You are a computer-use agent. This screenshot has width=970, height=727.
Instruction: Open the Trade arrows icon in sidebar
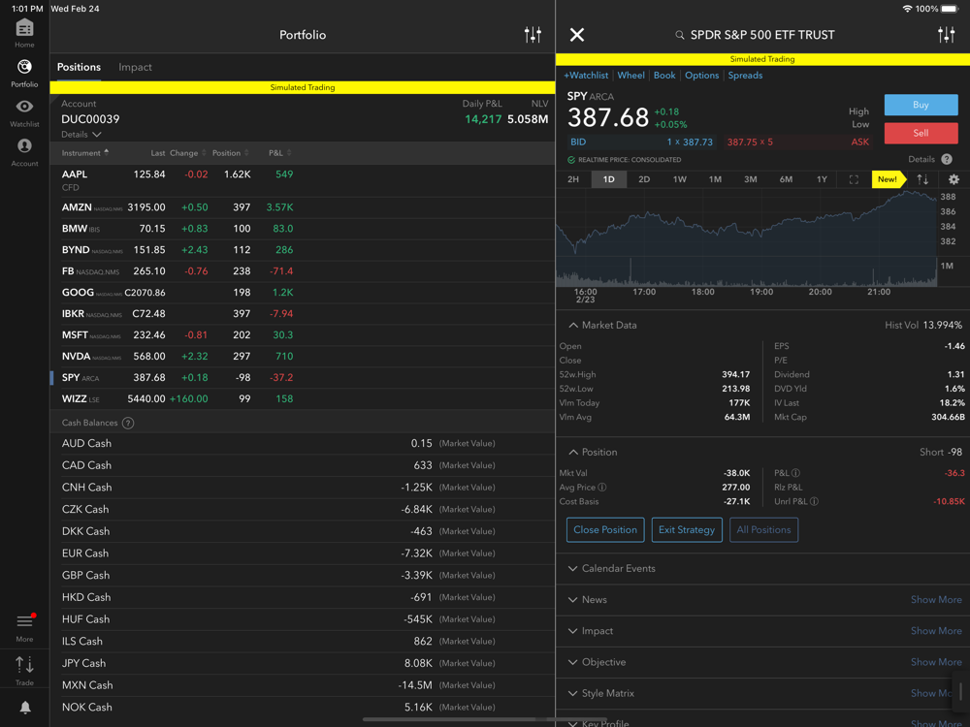[24, 666]
